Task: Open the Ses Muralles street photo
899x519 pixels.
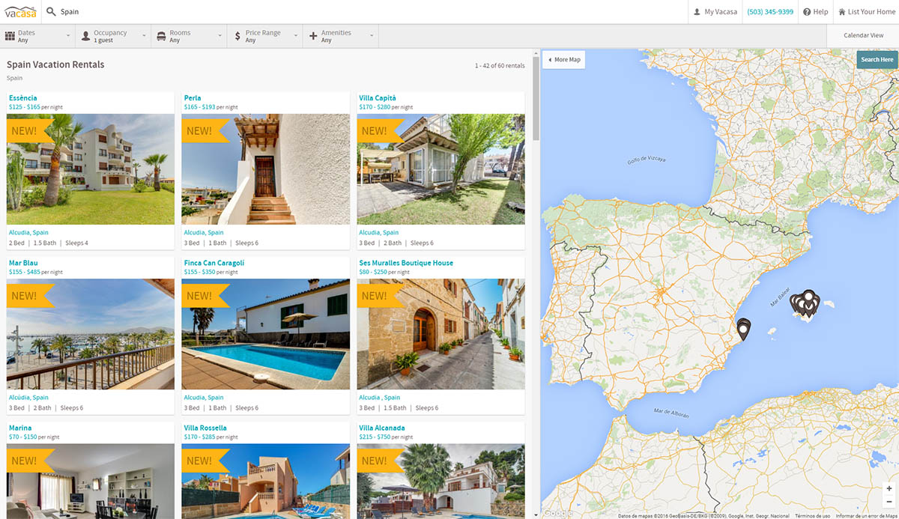Action: (x=441, y=334)
